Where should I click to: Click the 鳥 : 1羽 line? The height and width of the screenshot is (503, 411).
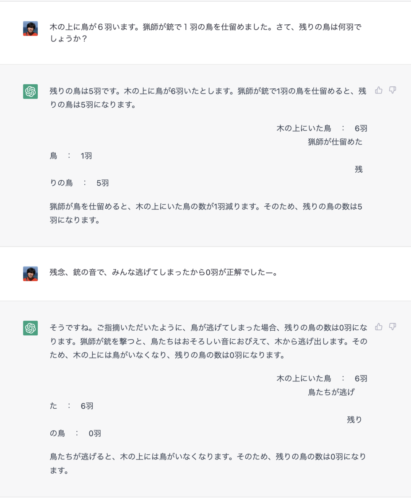[71, 156]
